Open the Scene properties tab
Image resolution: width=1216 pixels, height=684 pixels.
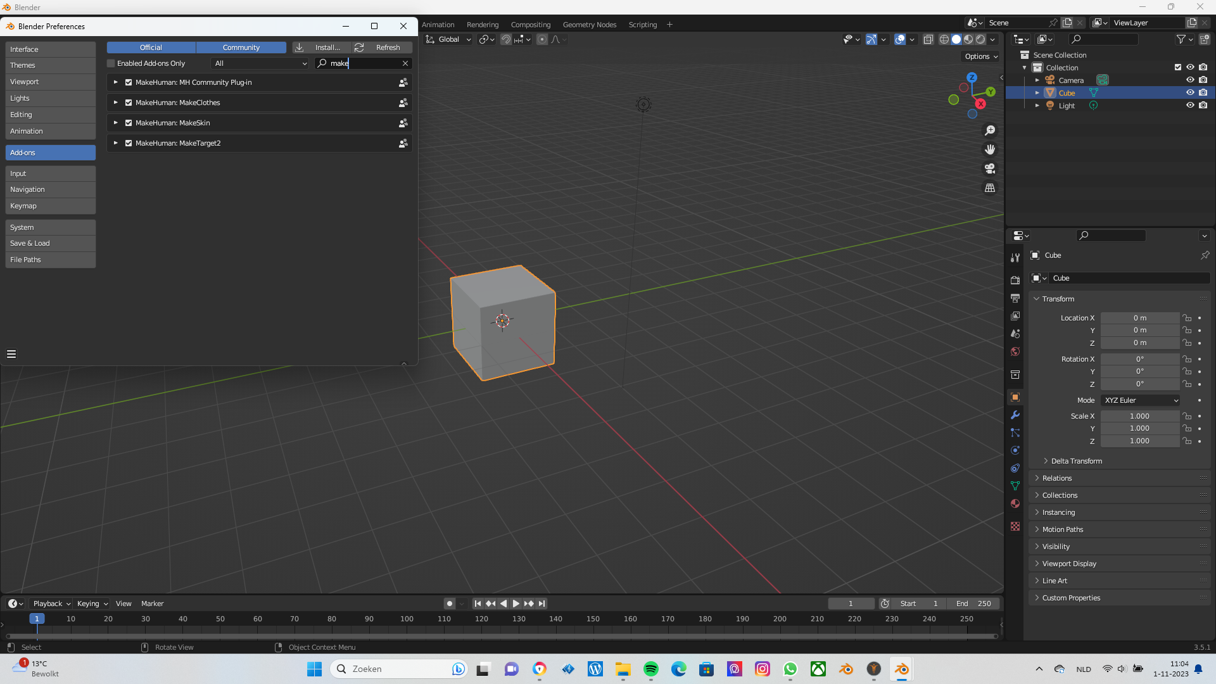tap(1015, 333)
